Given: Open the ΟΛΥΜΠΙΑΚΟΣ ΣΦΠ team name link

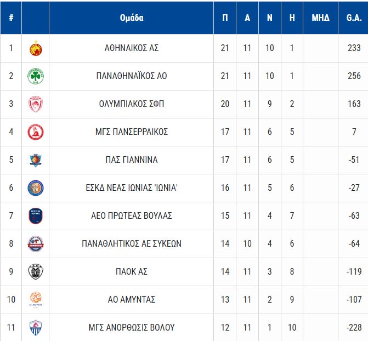Looking at the screenshot, I should 132,104.
